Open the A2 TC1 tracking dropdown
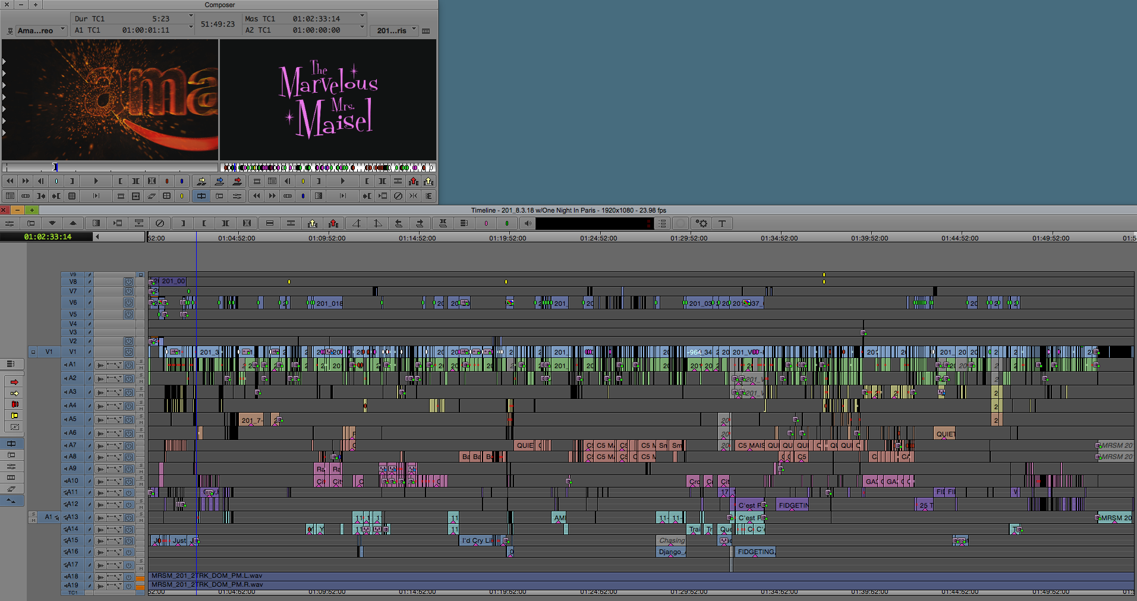 pos(362,27)
